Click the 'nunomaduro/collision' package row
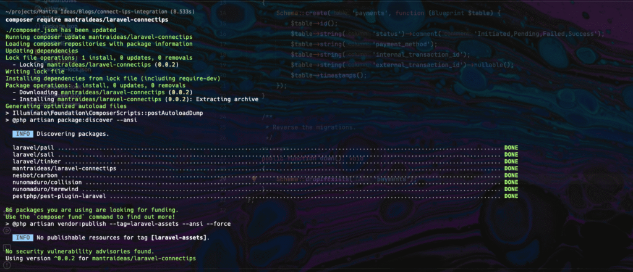 (265, 183)
